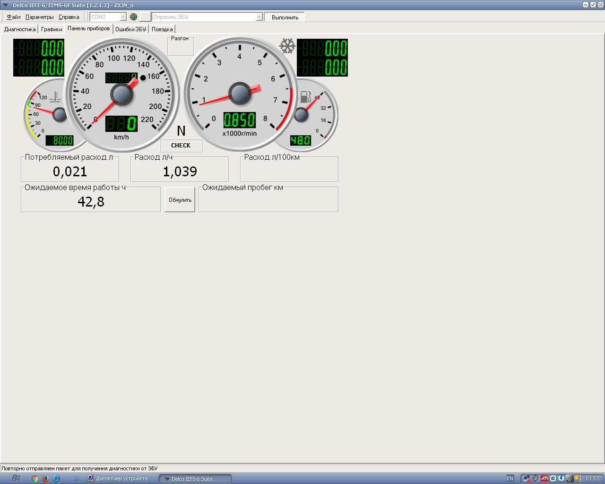Launch Firefox from quick launch
Screen dimensions: 605x484
[x=45, y=478]
